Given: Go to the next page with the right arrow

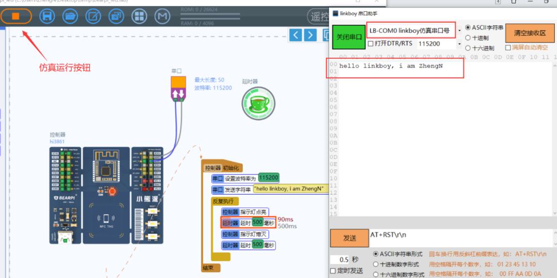Looking at the screenshot, I should click(310, 35).
